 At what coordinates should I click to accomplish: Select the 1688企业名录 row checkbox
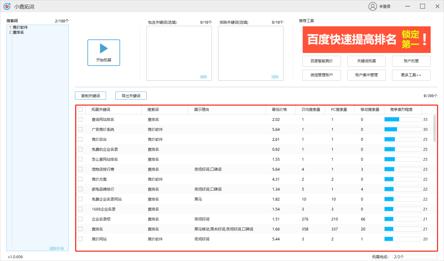coord(80,209)
